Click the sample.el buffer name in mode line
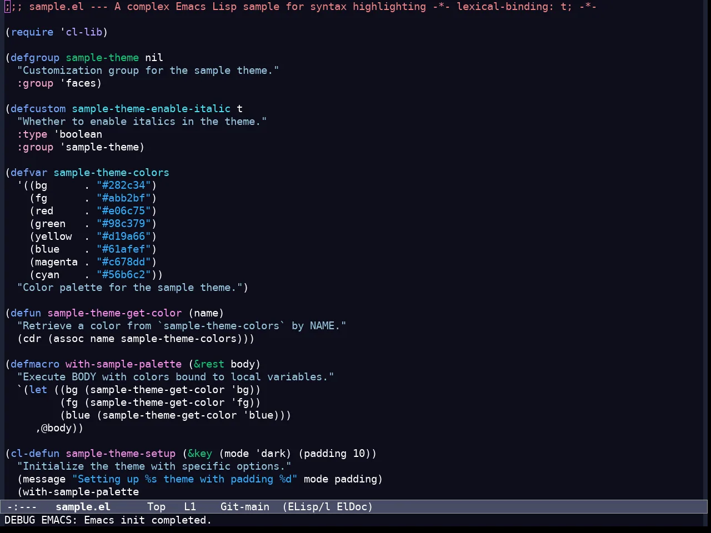This screenshot has width=711, height=533. coord(83,506)
